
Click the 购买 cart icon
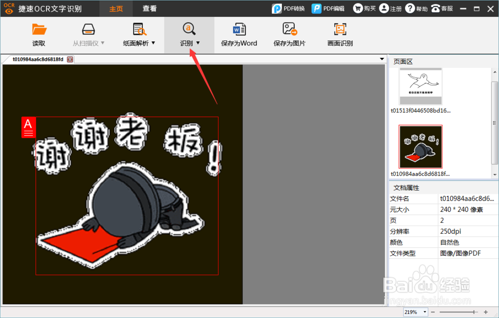click(x=358, y=8)
